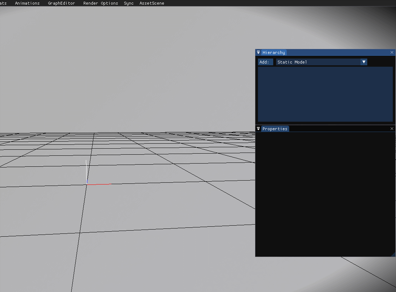The image size is (396, 292).
Task: Close the Hierarchy panel
Action: click(392, 52)
